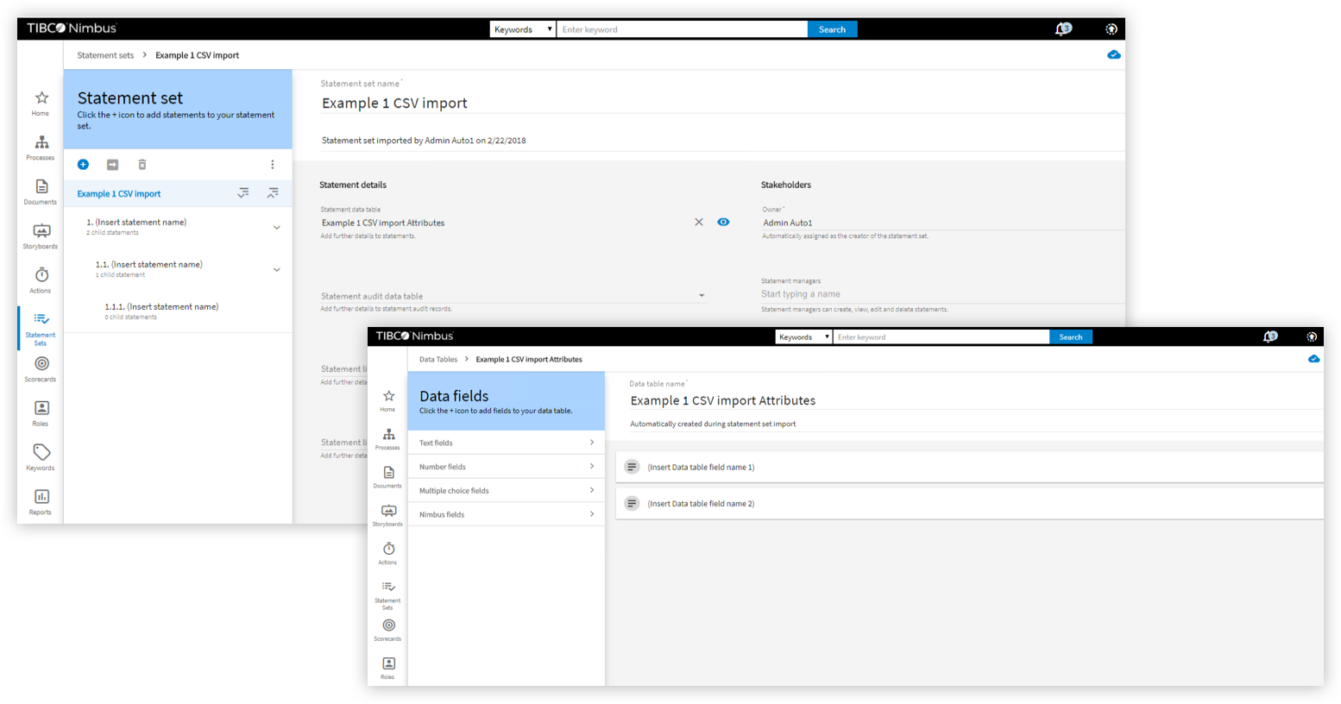The image size is (1341, 704).
Task: Toggle the eye icon for statement data table
Action: [723, 223]
